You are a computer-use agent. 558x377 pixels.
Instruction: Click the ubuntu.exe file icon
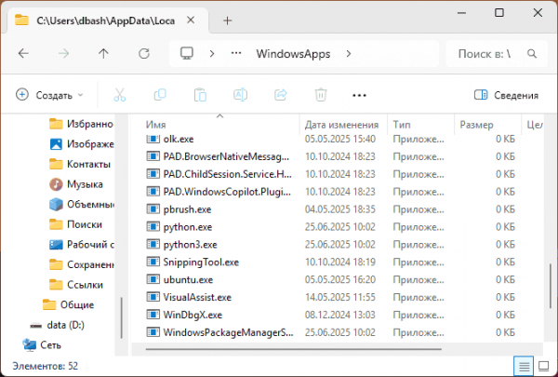(x=153, y=279)
